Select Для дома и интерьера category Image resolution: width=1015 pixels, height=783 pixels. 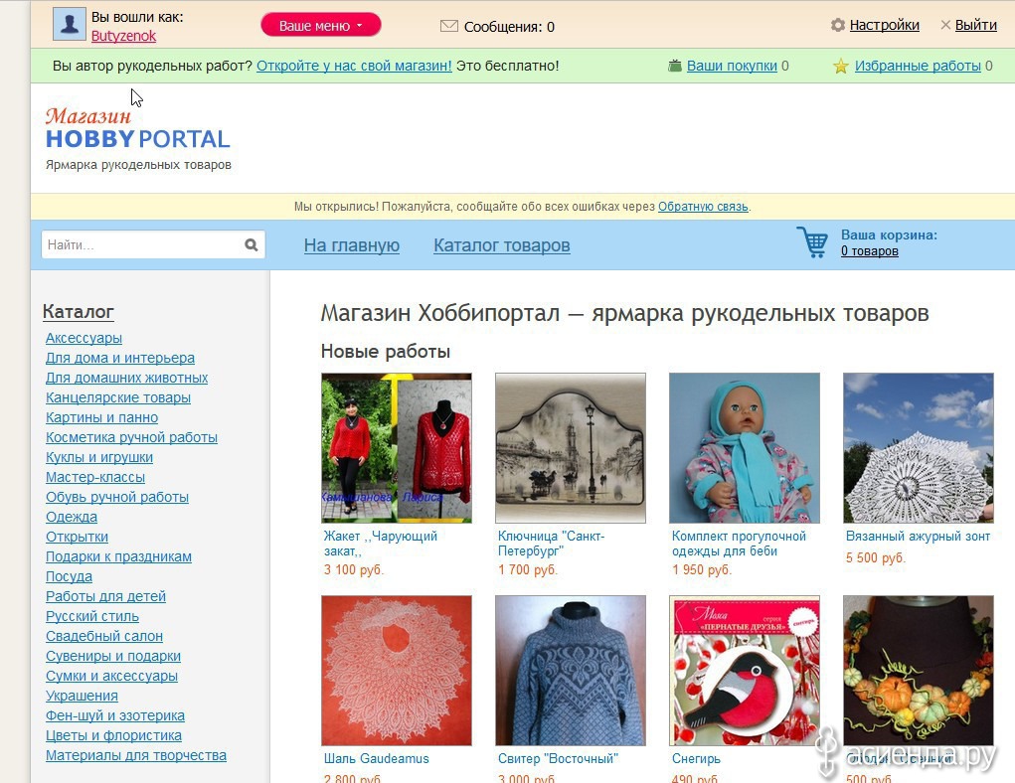(x=119, y=358)
